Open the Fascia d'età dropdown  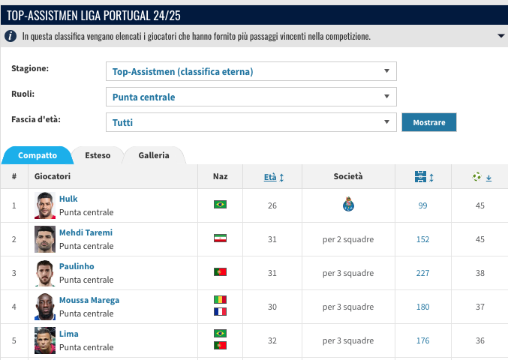(251, 122)
